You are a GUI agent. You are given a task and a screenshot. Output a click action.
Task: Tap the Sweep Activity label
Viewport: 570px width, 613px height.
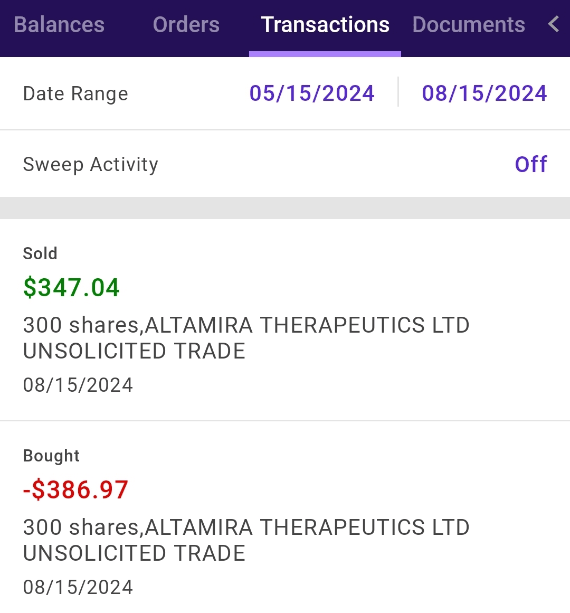pyautogui.click(x=90, y=165)
